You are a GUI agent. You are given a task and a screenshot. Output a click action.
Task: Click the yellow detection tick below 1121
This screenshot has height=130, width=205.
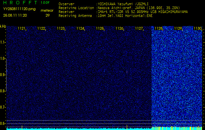tap(22, 127)
